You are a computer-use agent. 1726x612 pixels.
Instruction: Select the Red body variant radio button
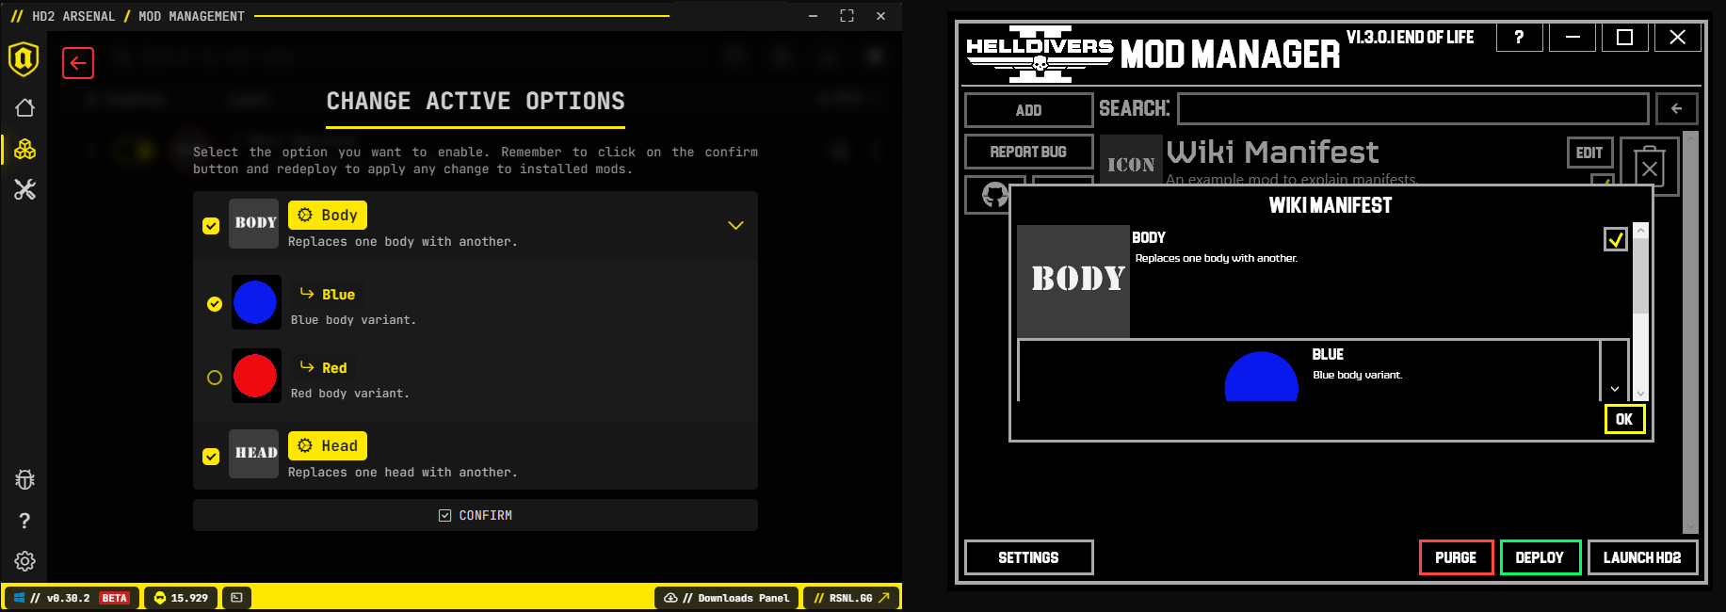[x=215, y=377]
